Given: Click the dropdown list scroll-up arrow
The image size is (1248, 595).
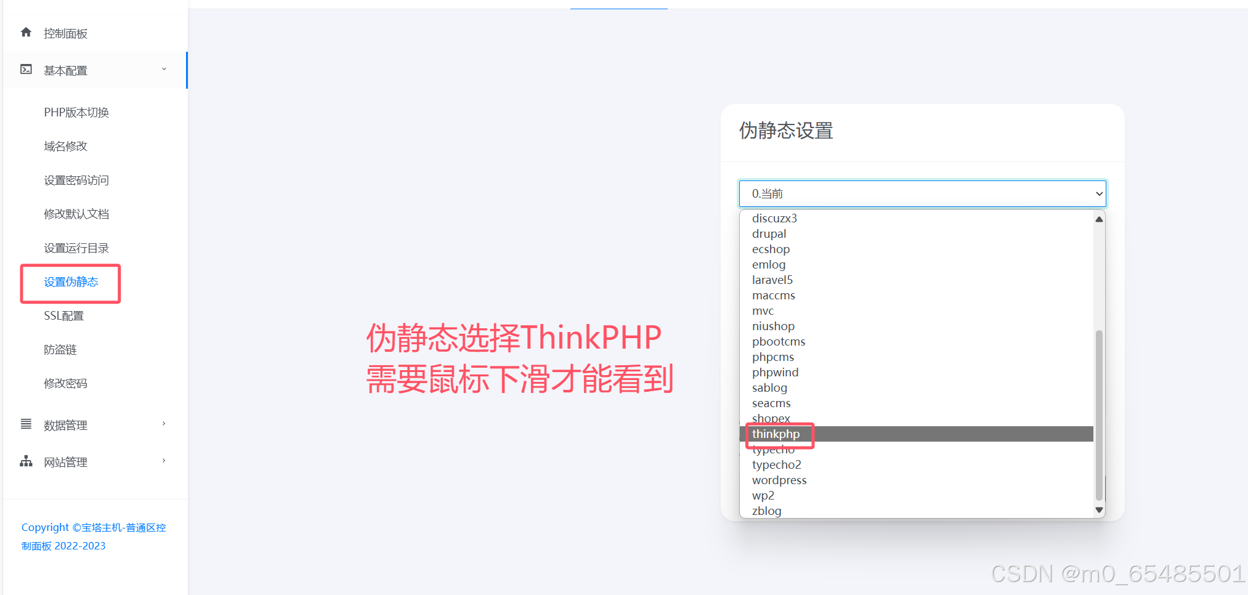Looking at the screenshot, I should [1099, 219].
